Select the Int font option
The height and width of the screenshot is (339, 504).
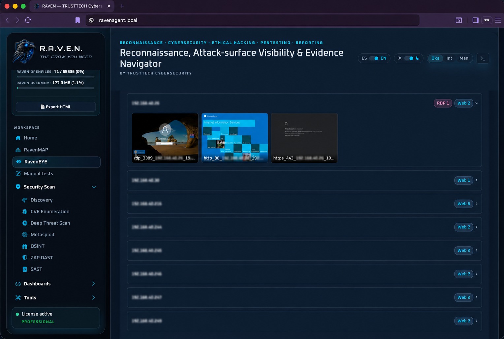449,58
